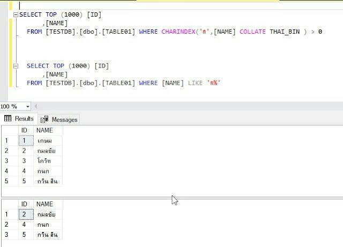Open the 100 % zoom dropdown
The width and height of the screenshot is (343, 247).
pyautogui.click(x=28, y=107)
